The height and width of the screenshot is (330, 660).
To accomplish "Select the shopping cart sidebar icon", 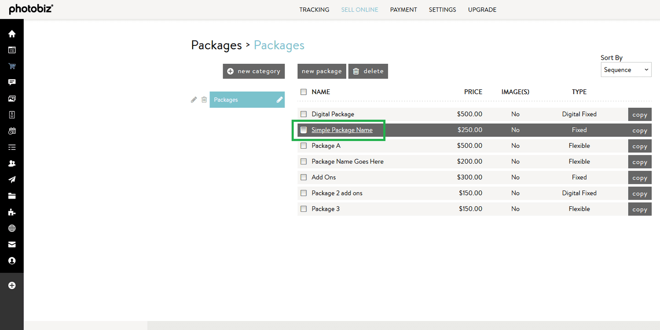I will tap(12, 66).
